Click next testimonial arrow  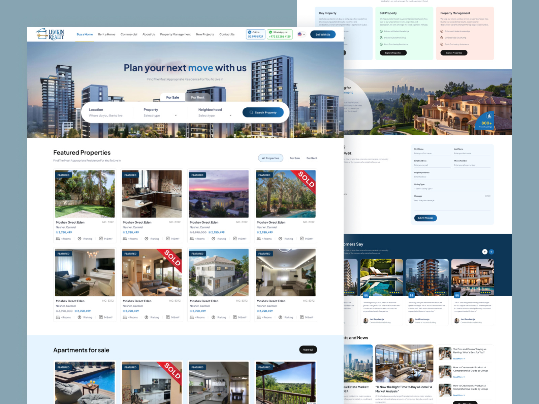(492, 251)
